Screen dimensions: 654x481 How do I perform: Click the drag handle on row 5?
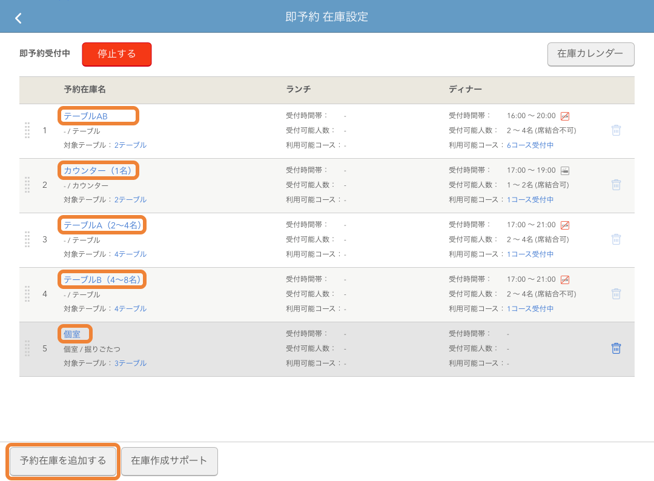pos(27,348)
